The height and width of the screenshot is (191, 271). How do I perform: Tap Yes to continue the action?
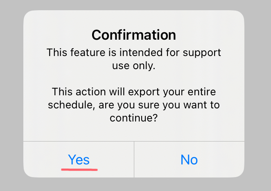[79, 160]
